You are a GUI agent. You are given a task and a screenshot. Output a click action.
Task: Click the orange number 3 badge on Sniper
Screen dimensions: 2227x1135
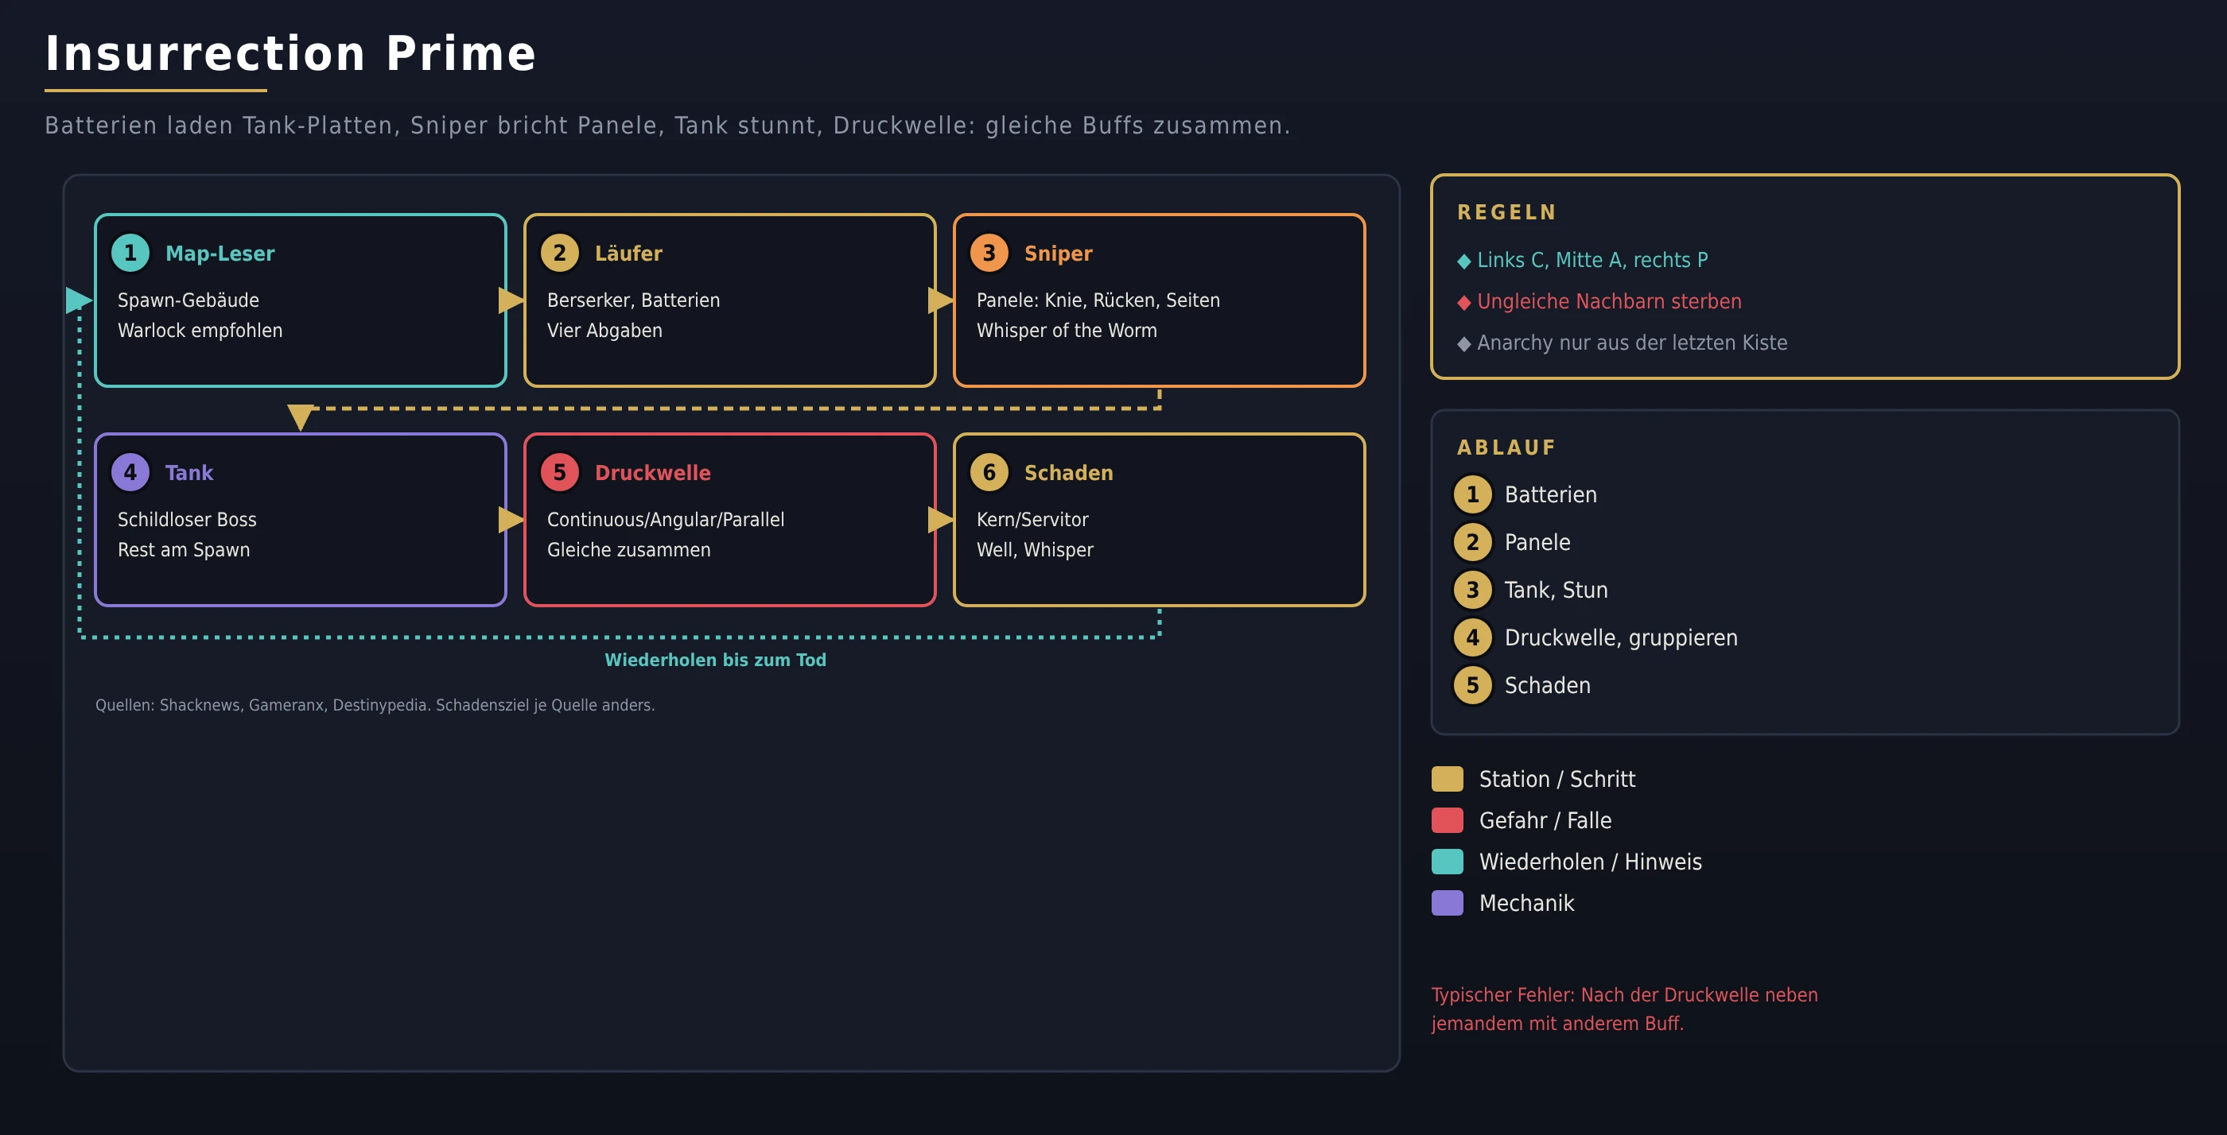(x=989, y=253)
